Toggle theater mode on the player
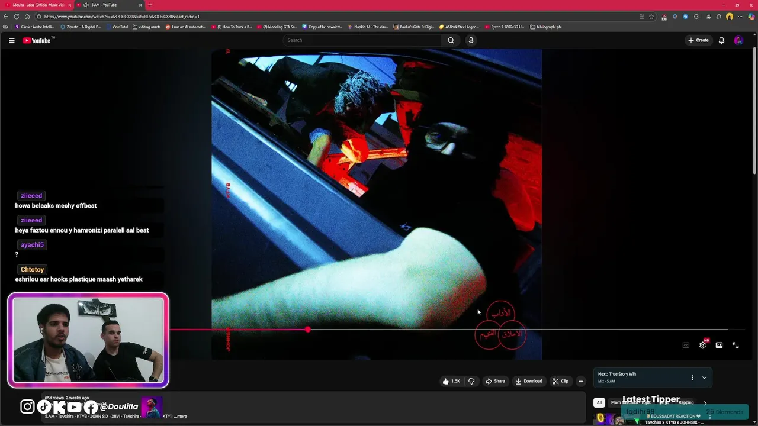The width and height of the screenshot is (758, 426). (x=719, y=345)
